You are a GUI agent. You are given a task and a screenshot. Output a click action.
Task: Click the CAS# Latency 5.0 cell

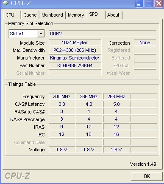tap(117, 104)
